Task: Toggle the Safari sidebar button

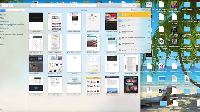Action: pyautogui.click(x=11, y=6)
